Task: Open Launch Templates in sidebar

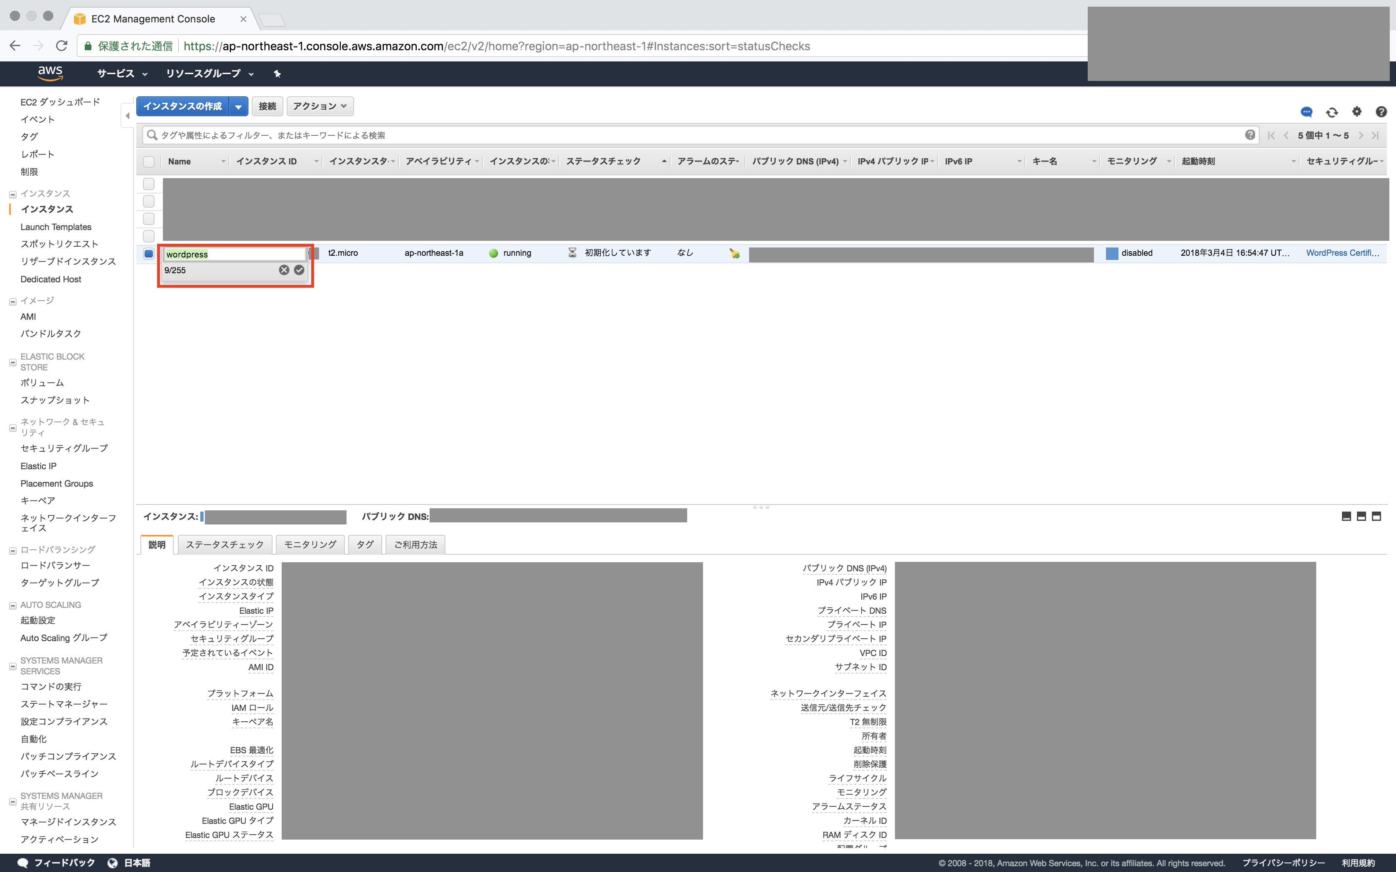Action: tap(56, 227)
